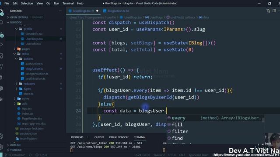280x157 pixels.
Task: Click UserBlogs.tsx in the breadcrumb path
Action: [133, 17]
